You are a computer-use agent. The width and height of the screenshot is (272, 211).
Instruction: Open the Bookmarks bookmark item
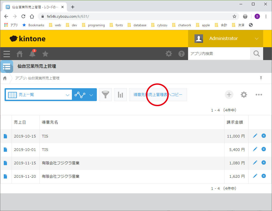[x=33, y=25]
